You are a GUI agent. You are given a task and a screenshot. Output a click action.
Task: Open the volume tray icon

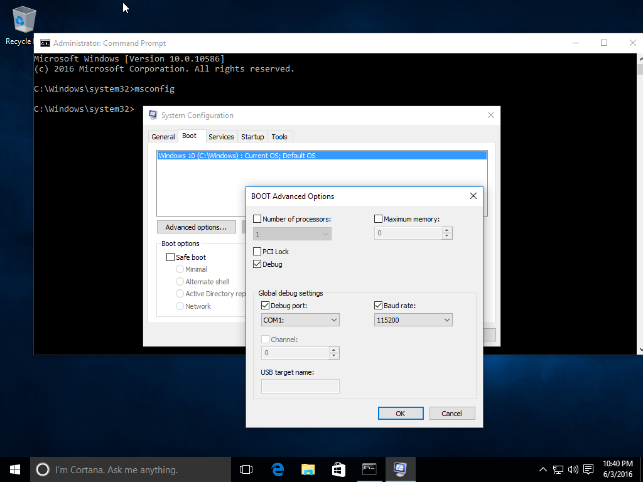pyautogui.click(x=573, y=469)
